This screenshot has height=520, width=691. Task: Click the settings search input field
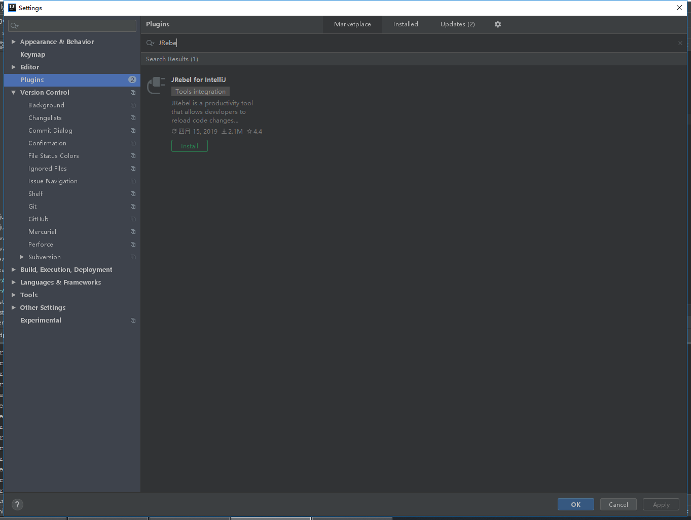pos(72,26)
